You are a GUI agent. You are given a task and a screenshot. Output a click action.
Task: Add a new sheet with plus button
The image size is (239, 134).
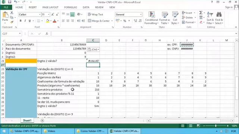pos(42,121)
